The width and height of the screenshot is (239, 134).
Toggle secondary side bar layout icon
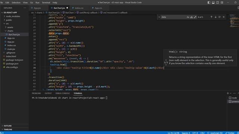pos(217,3)
